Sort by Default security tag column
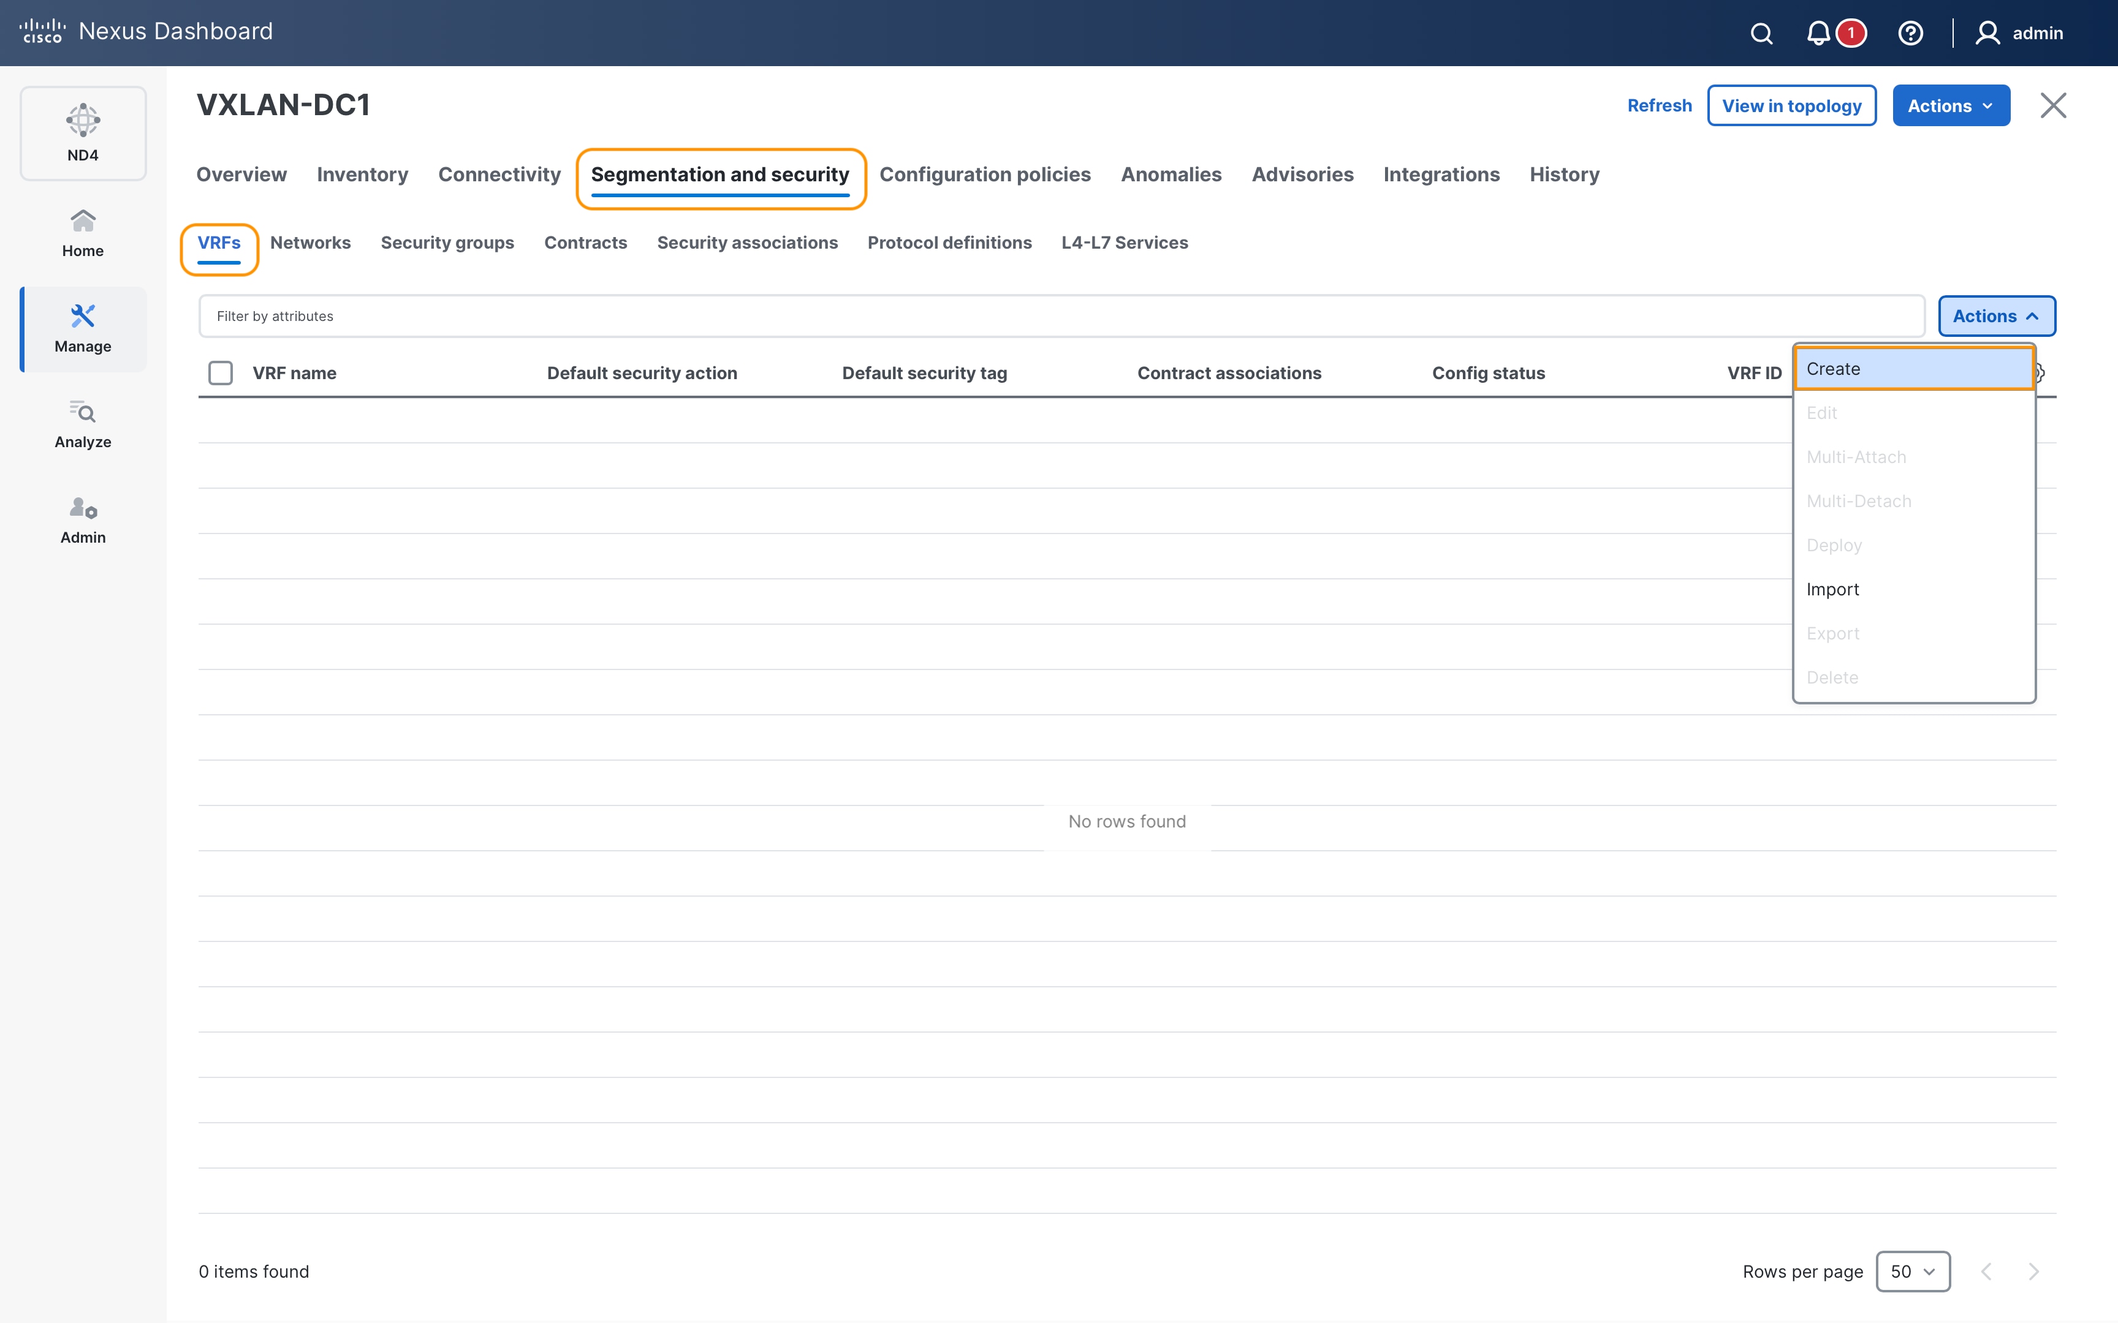Image resolution: width=2118 pixels, height=1323 pixels. click(x=924, y=373)
